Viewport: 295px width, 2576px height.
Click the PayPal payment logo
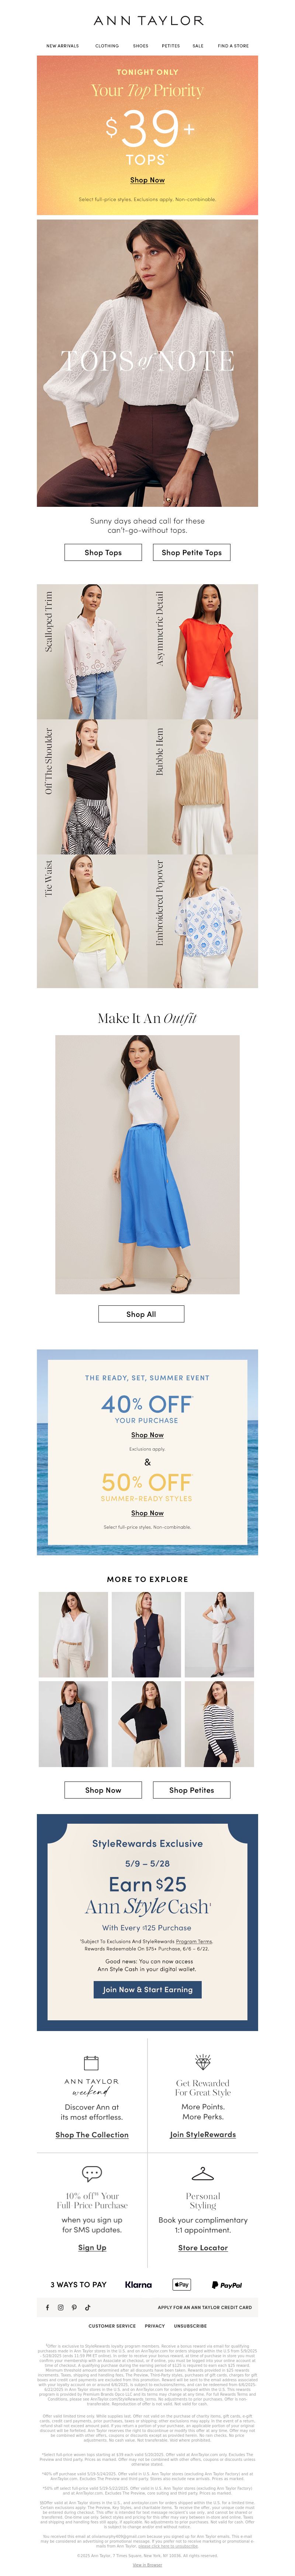tap(226, 2284)
